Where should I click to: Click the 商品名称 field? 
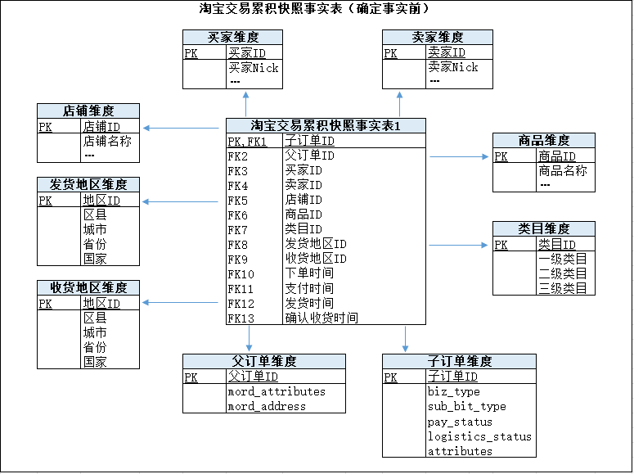click(x=563, y=170)
